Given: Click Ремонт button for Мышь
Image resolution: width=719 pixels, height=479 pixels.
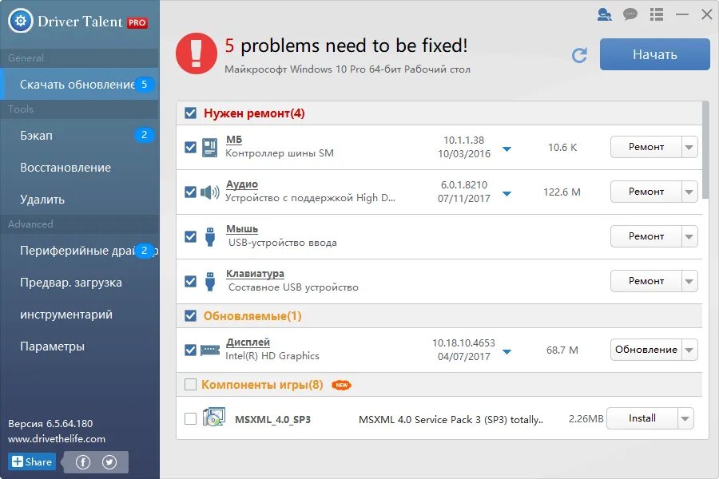Looking at the screenshot, I should click(646, 236).
